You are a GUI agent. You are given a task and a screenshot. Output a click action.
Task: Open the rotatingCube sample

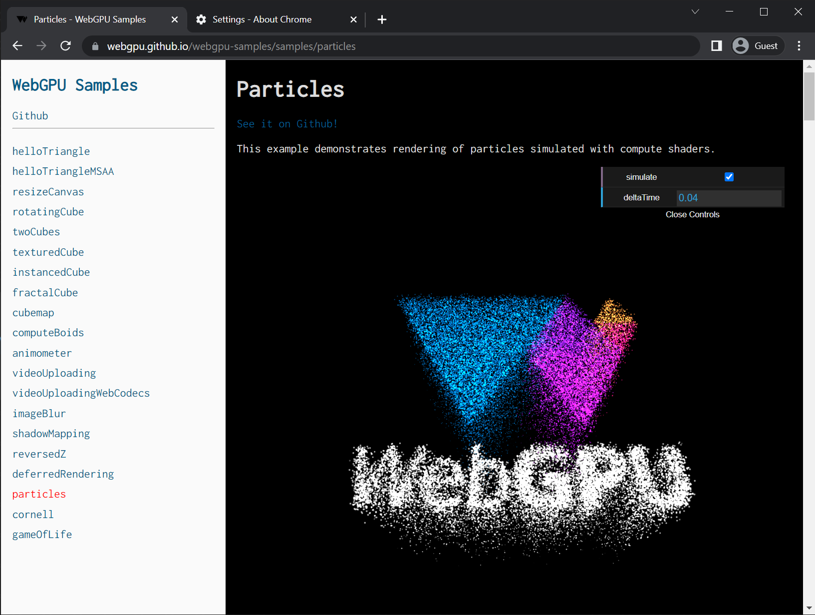48,212
